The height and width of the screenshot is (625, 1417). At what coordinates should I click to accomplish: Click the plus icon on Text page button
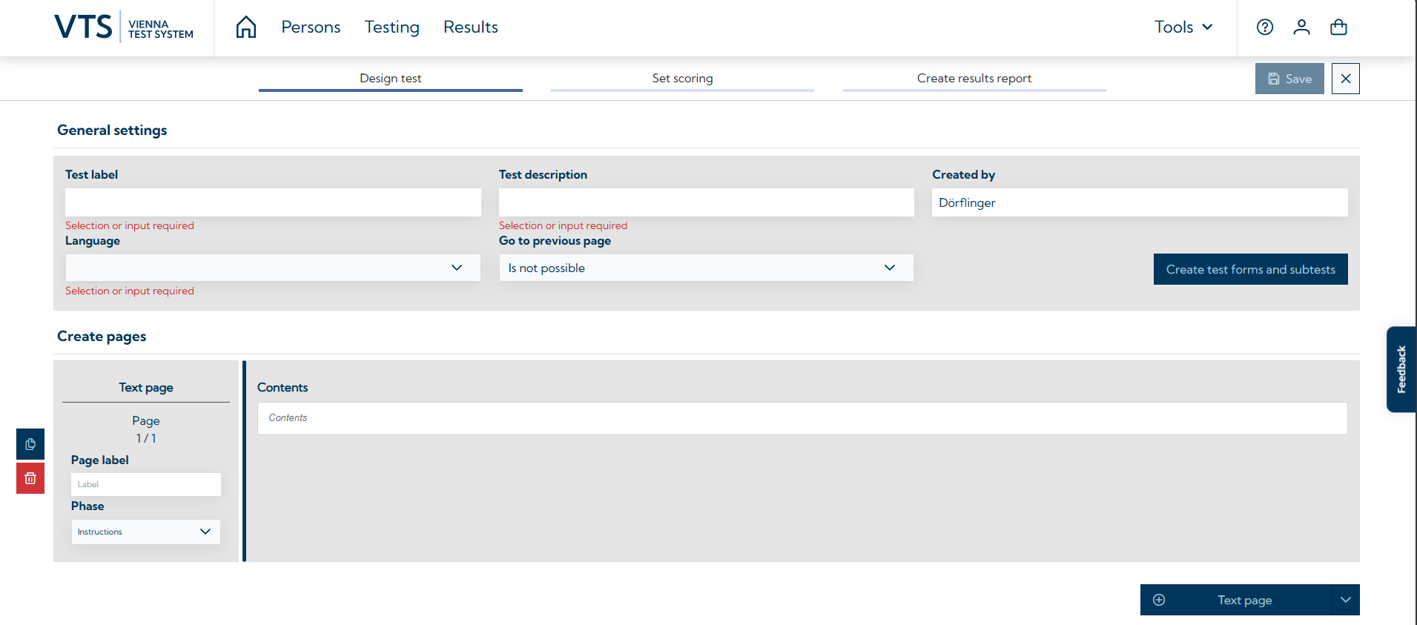pos(1159,600)
